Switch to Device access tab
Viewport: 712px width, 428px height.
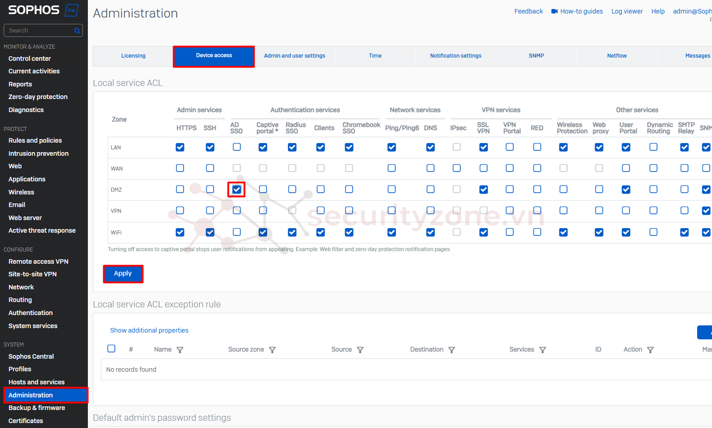click(214, 56)
